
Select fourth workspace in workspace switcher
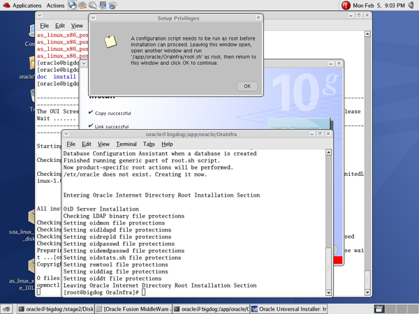coord(412,309)
